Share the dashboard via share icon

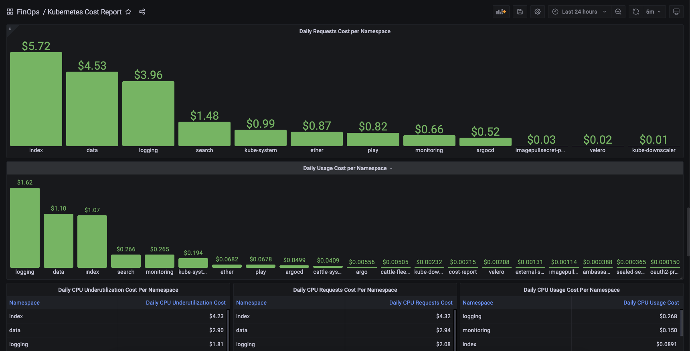click(142, 12)
